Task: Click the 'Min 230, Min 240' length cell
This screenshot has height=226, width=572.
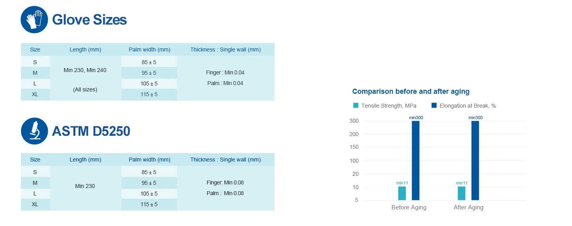Action: [85, 70]
